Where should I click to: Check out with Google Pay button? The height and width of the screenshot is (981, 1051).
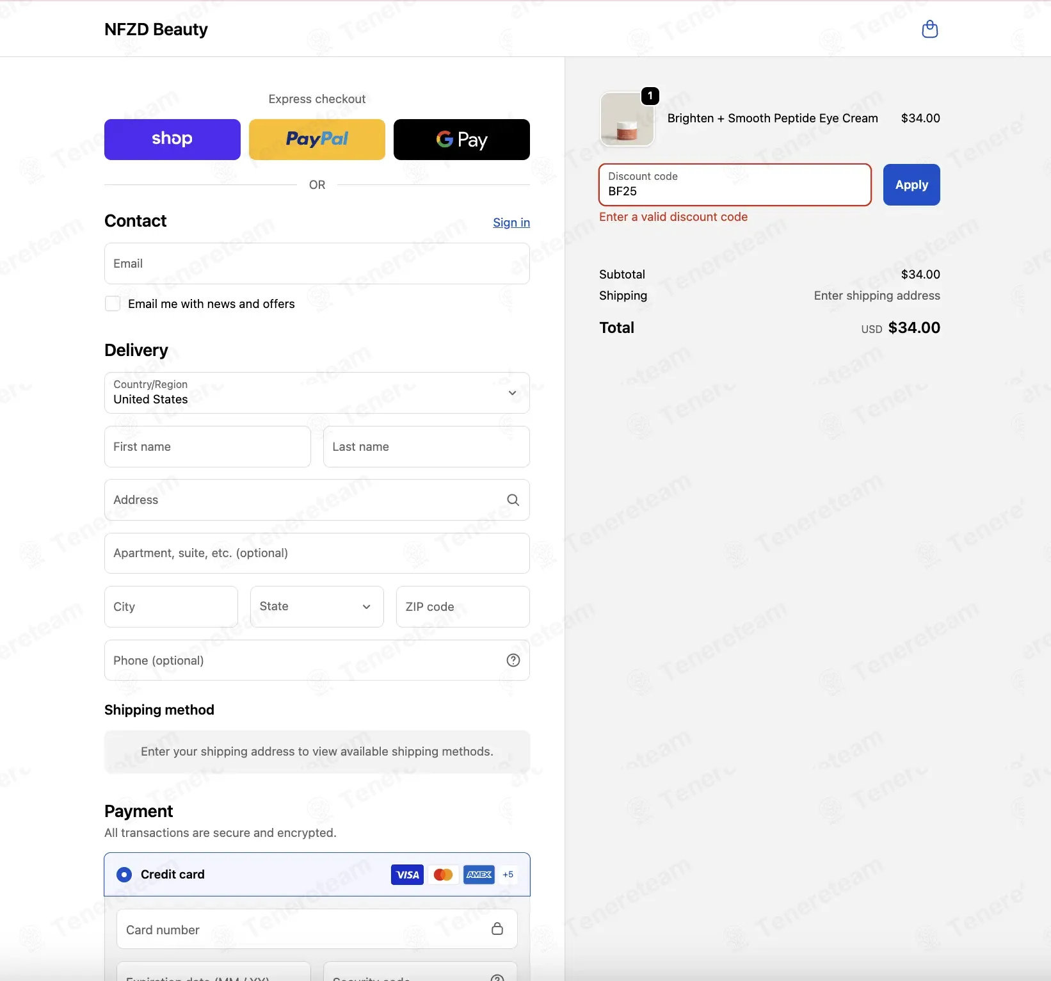461,140
